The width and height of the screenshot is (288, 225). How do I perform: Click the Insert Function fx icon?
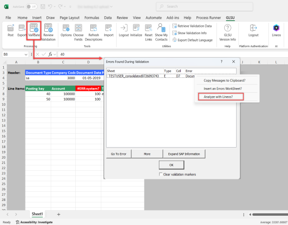click(50, 54)
